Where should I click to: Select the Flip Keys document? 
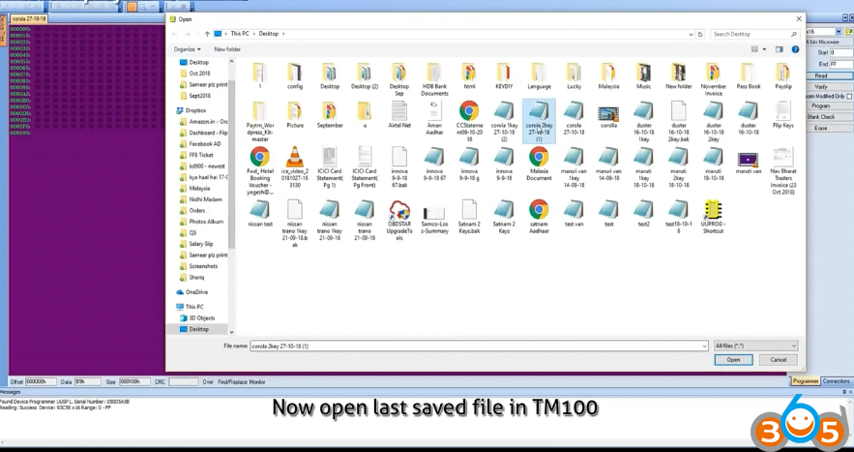(x=782, y=114)
